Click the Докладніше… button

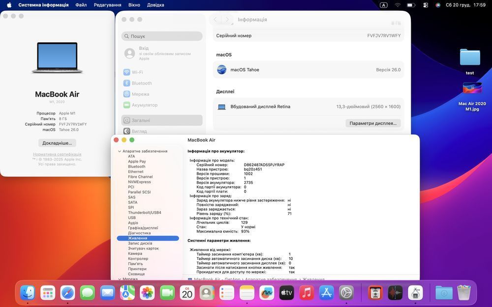tap(57, 143)
